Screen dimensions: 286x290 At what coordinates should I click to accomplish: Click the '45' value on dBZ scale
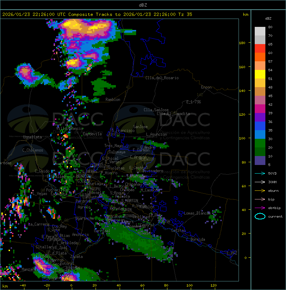click(x=270, y=96)
